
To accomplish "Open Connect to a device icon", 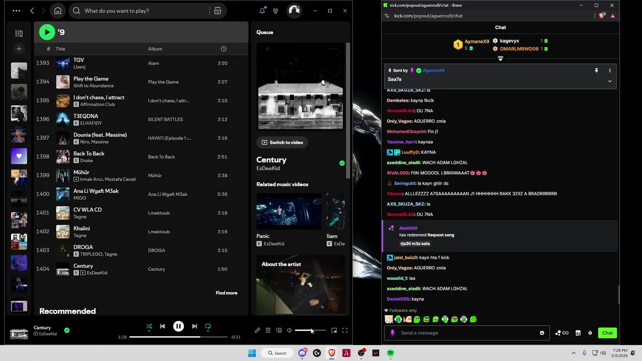I will (279, 330).
